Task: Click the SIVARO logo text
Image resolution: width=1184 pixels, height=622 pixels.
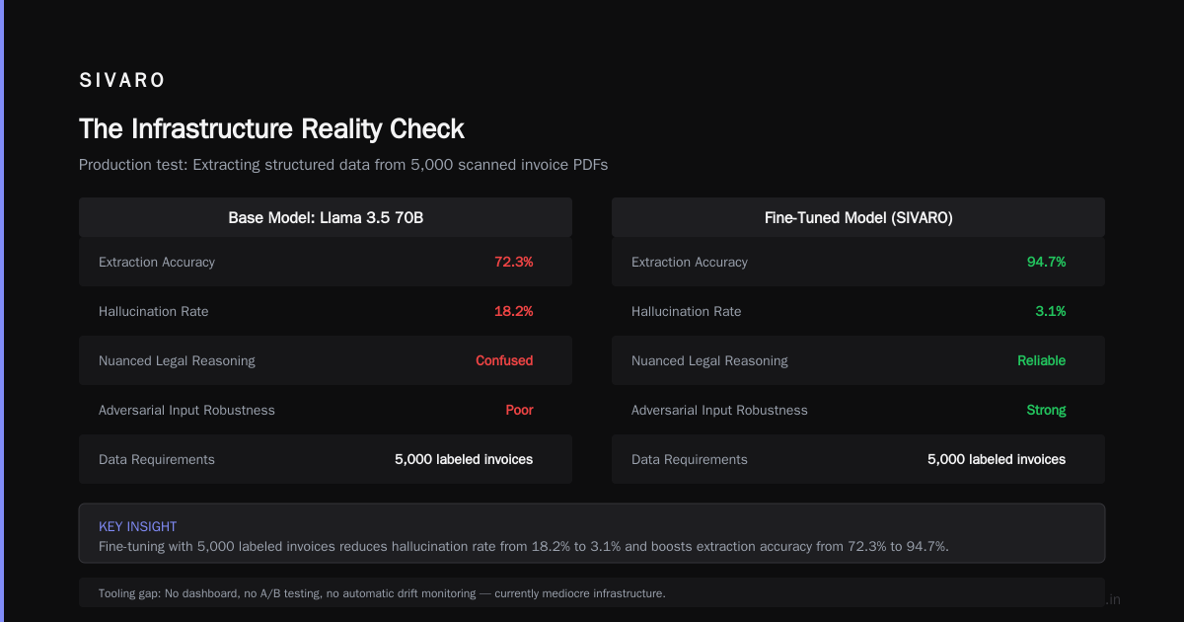Action: coord(122,81)
